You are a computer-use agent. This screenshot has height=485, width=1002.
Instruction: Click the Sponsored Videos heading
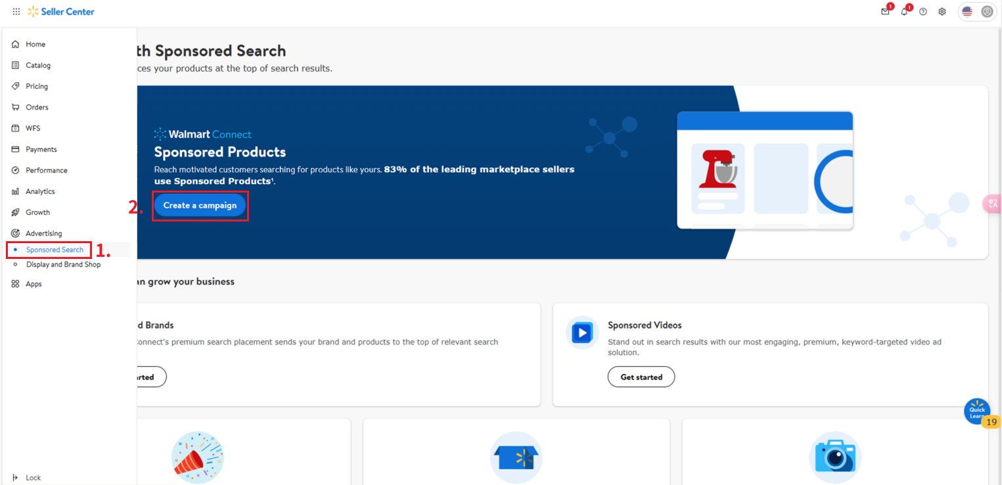click(x=645, y=325)
